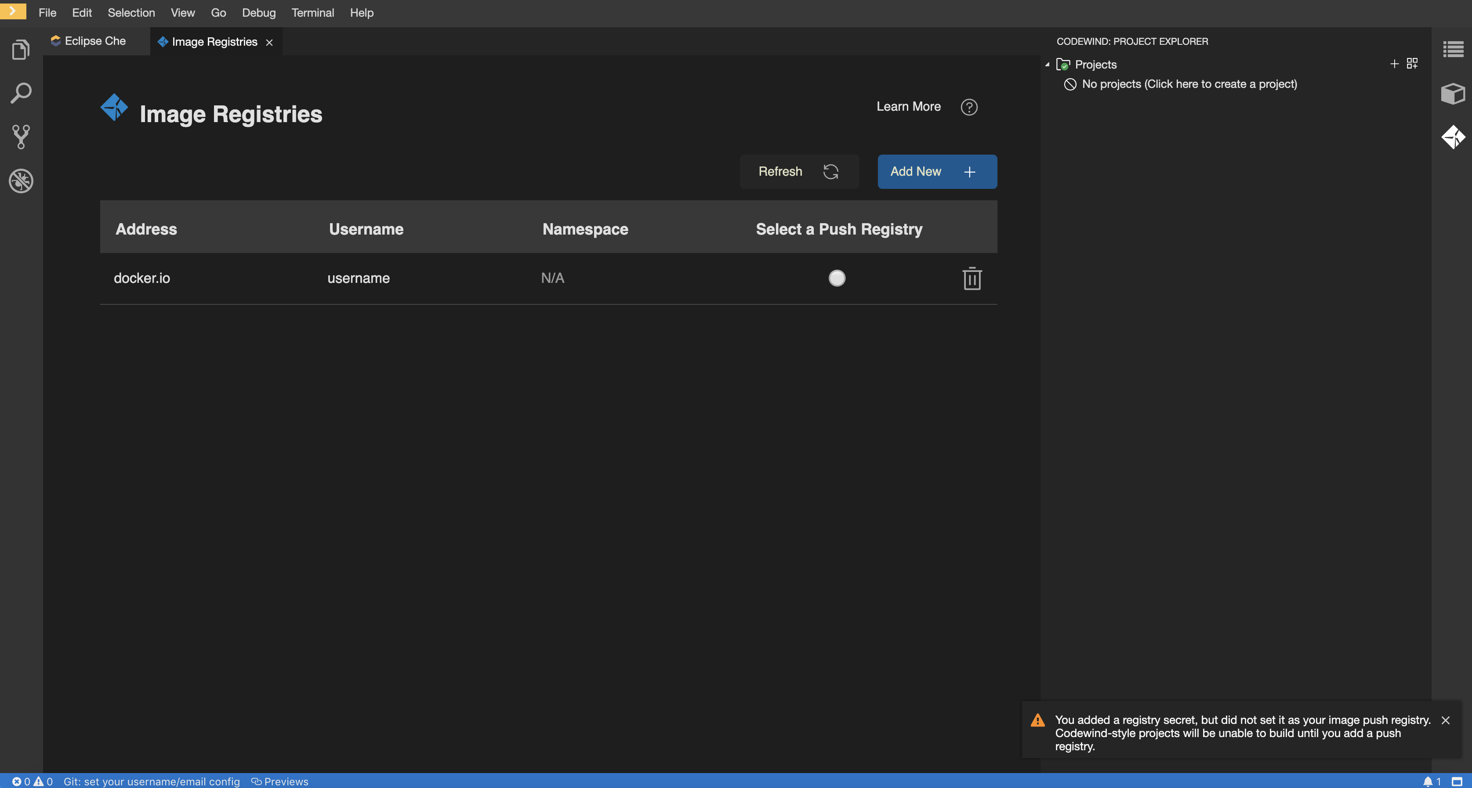Select the debug disabled sidebar icon
This screenshot has height=788, width=1472.
(21, 181)
